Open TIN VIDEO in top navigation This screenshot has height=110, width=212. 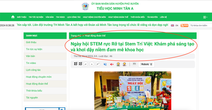pyautogui.click(x=60, y=17)
